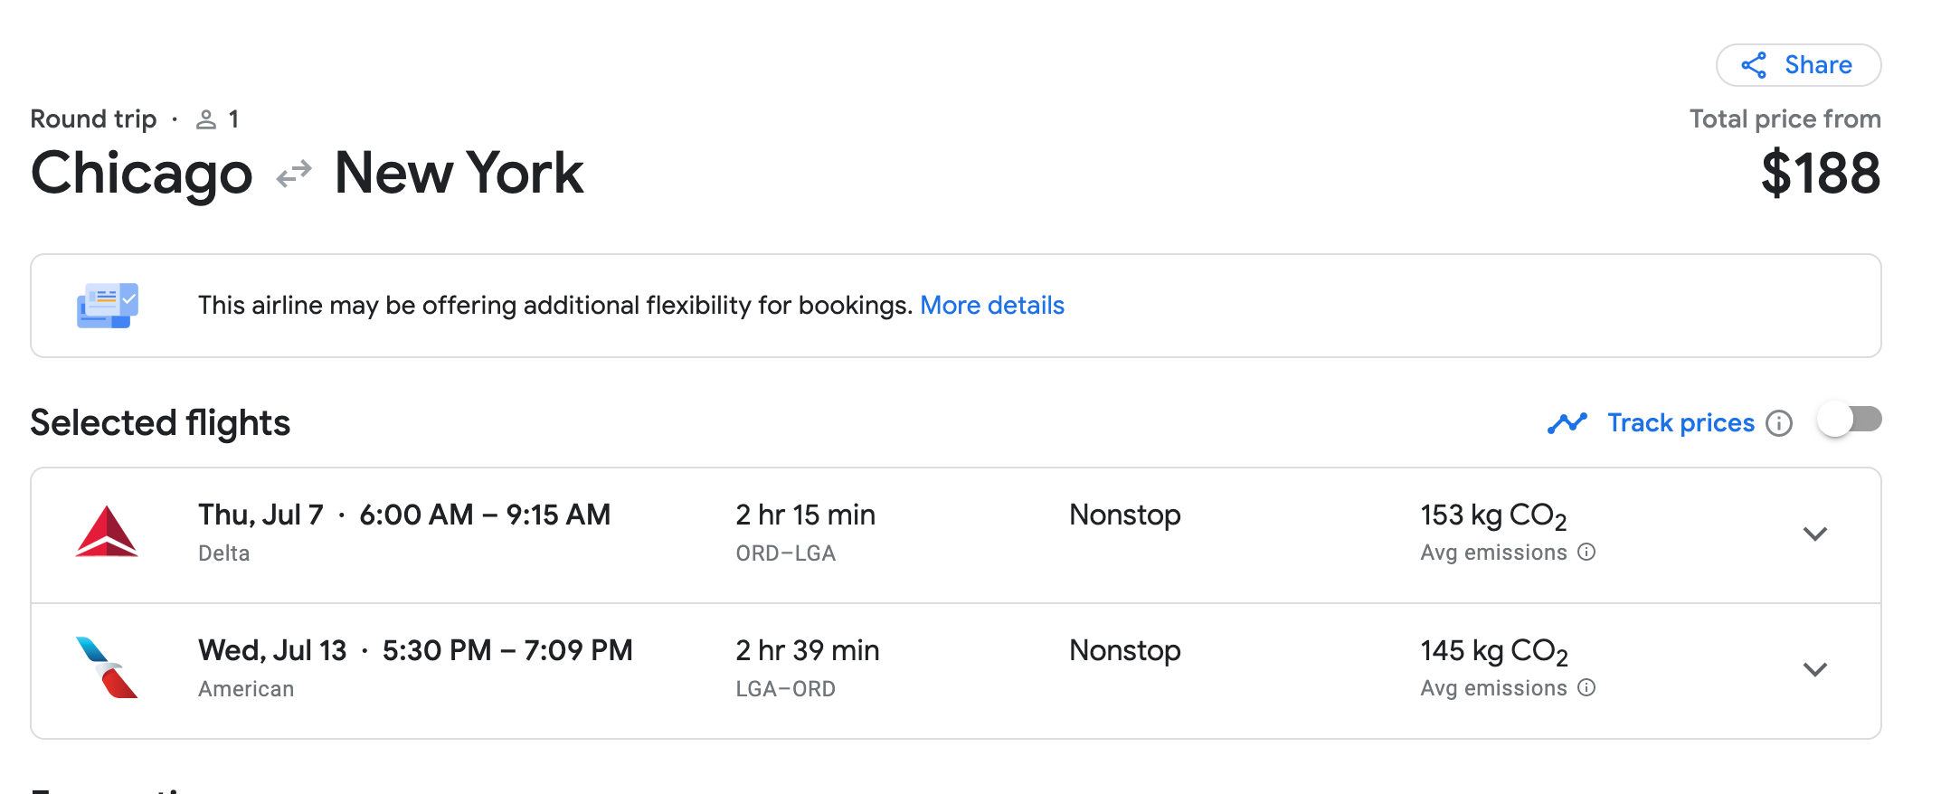Expand the Delta flight details

[x=1814, y=534]
